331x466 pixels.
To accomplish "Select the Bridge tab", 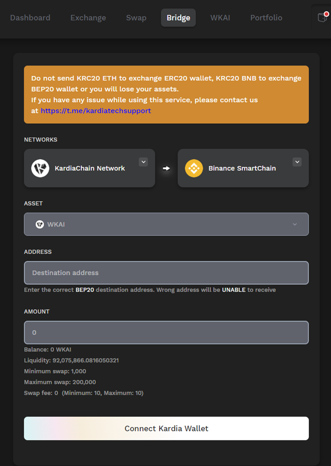I will click(178, 18).
